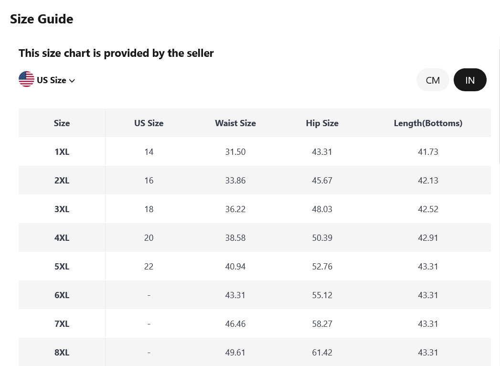Click the Hip Size column header

322,123
